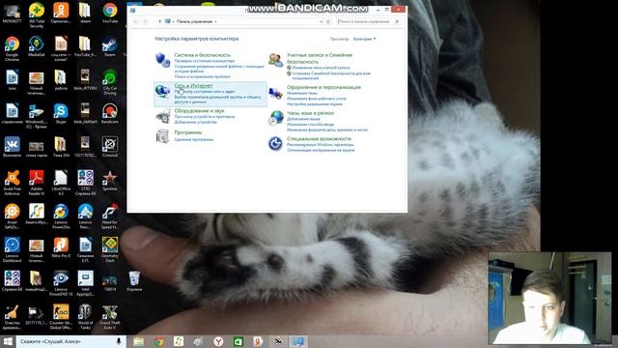Select Need for Speed desktop shortcut

(x=110, y=217)
